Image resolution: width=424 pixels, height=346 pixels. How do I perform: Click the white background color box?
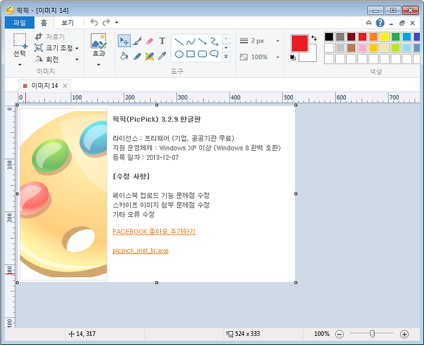pos(312,56)
